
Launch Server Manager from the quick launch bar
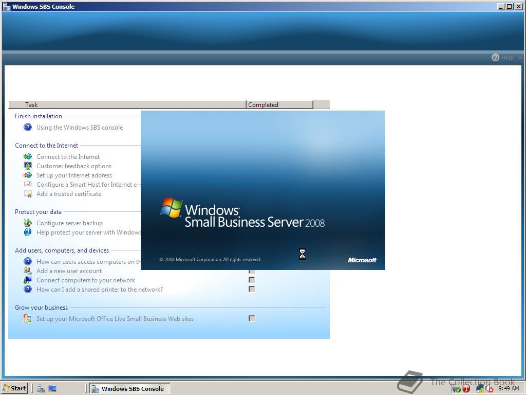click(41, 388)
